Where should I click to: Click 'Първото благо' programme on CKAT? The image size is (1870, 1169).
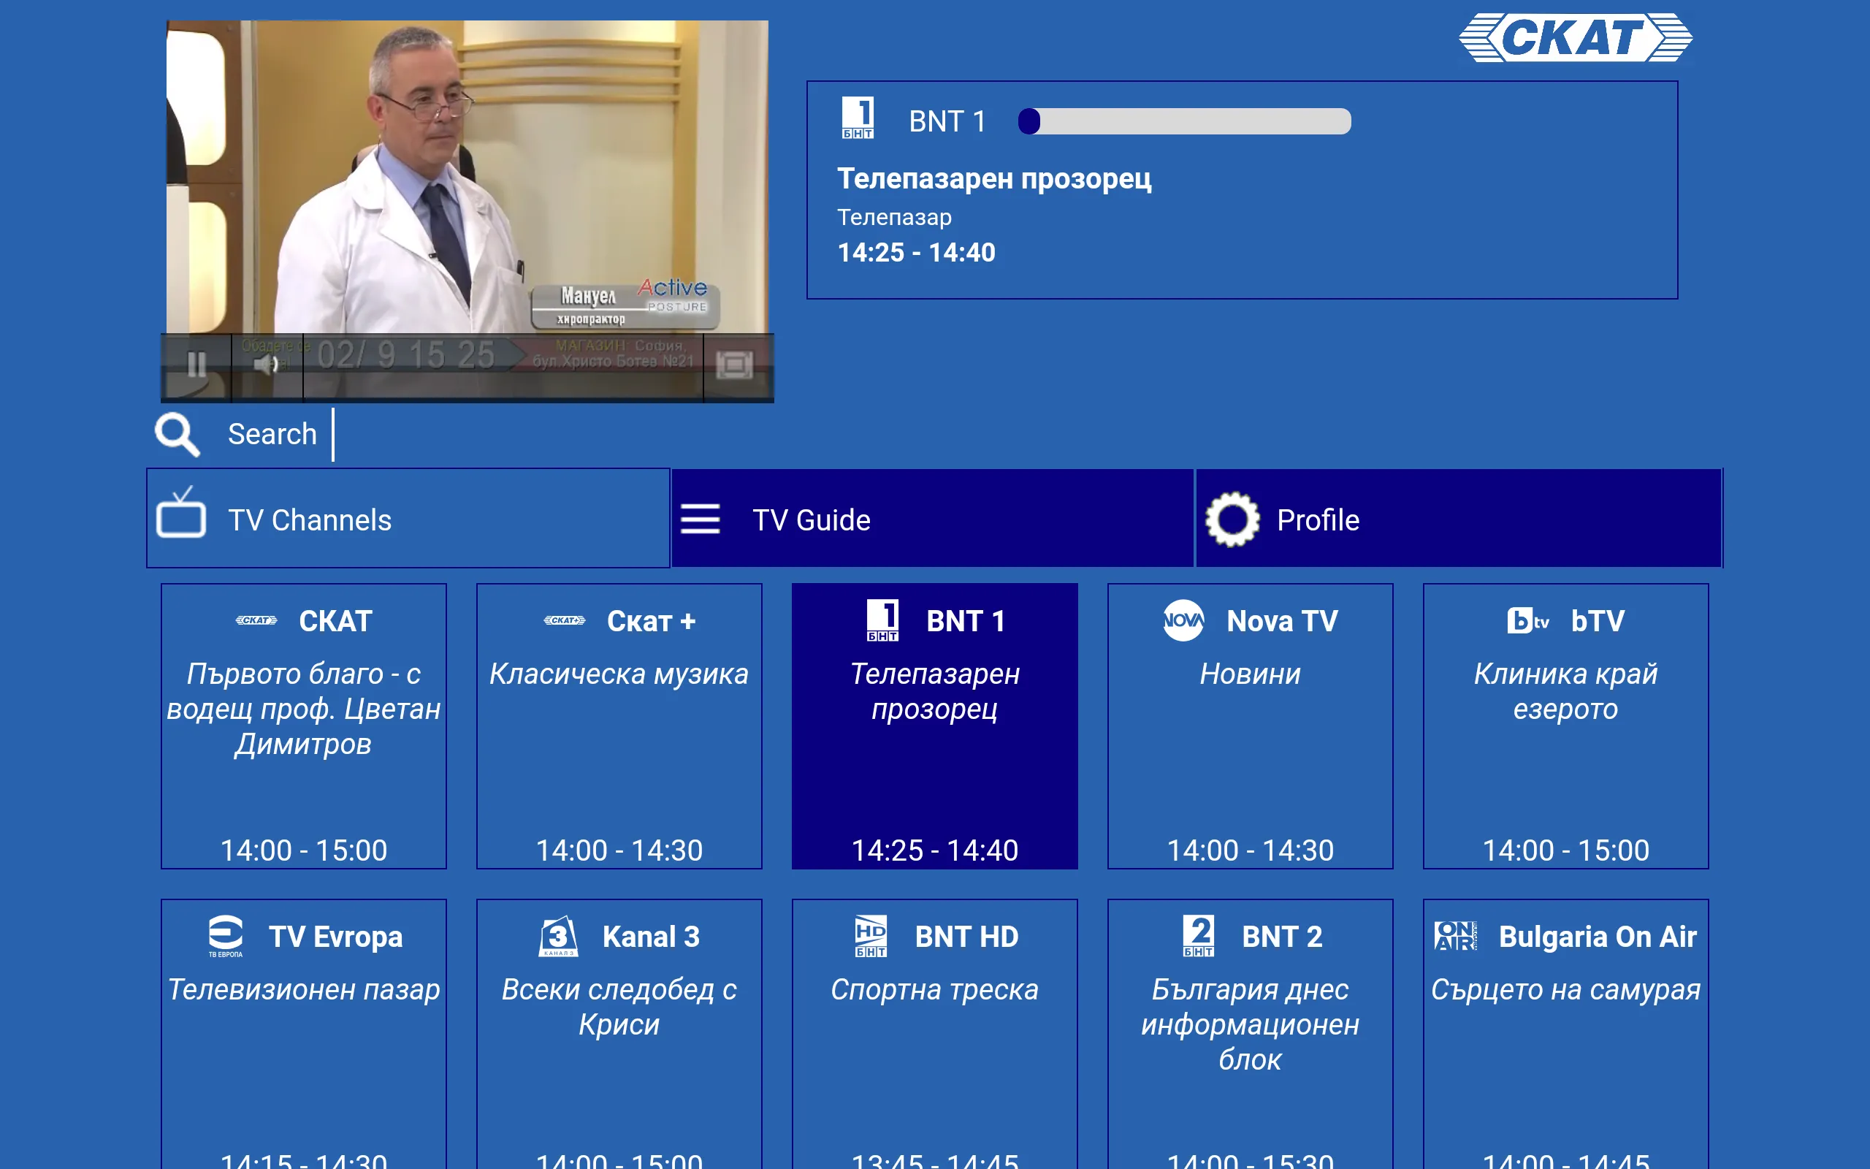pos(304,709)
